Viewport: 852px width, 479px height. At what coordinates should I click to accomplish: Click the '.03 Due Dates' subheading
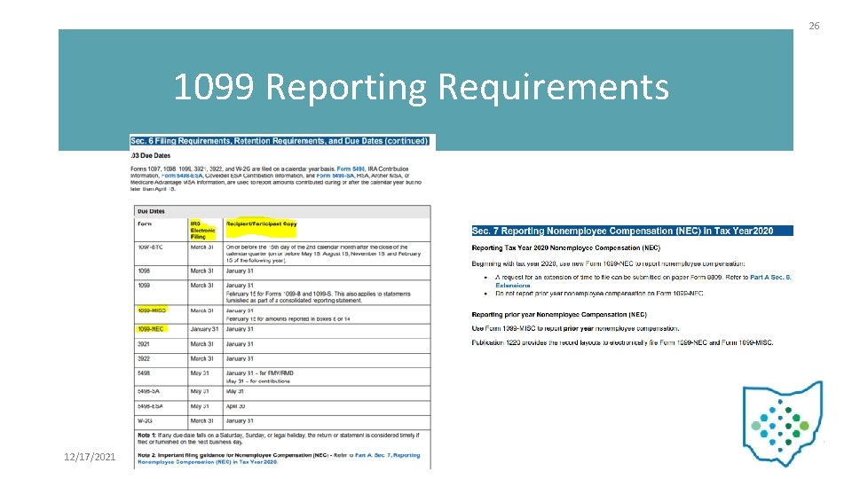[151, 155]
